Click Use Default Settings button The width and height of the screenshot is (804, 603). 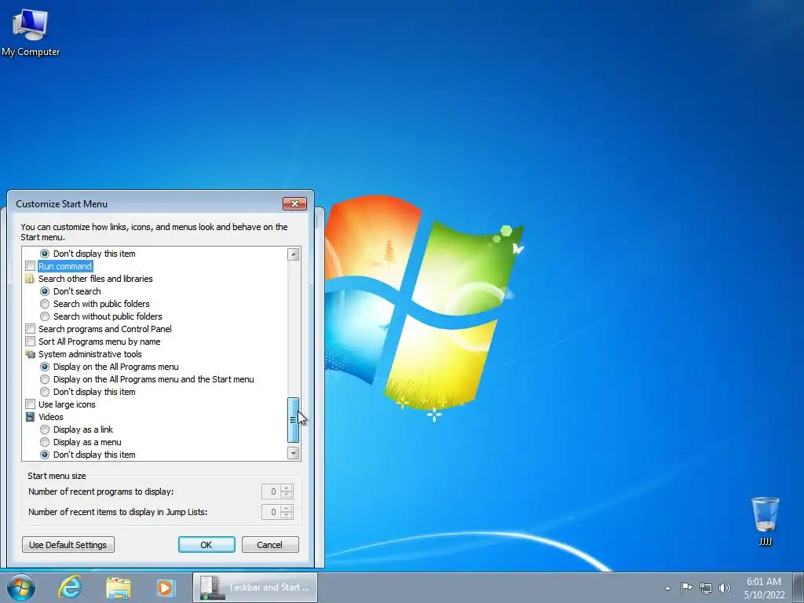point(68,545)
